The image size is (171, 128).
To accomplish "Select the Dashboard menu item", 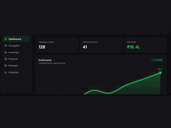I will click(16, 39).
